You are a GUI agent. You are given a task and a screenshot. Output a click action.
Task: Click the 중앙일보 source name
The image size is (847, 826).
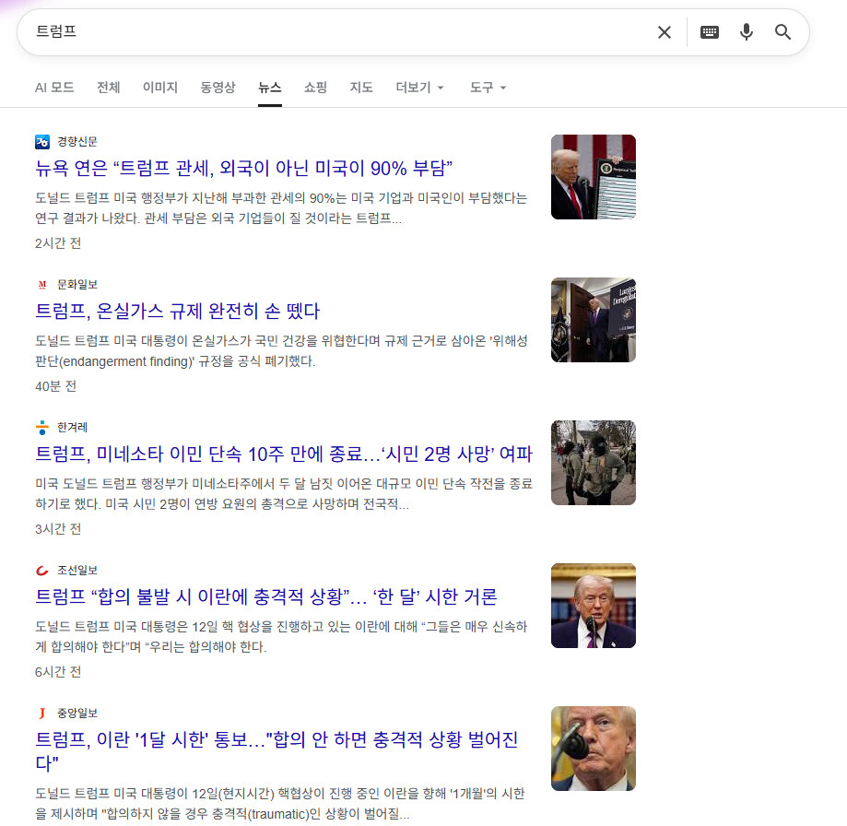point(77,714)
